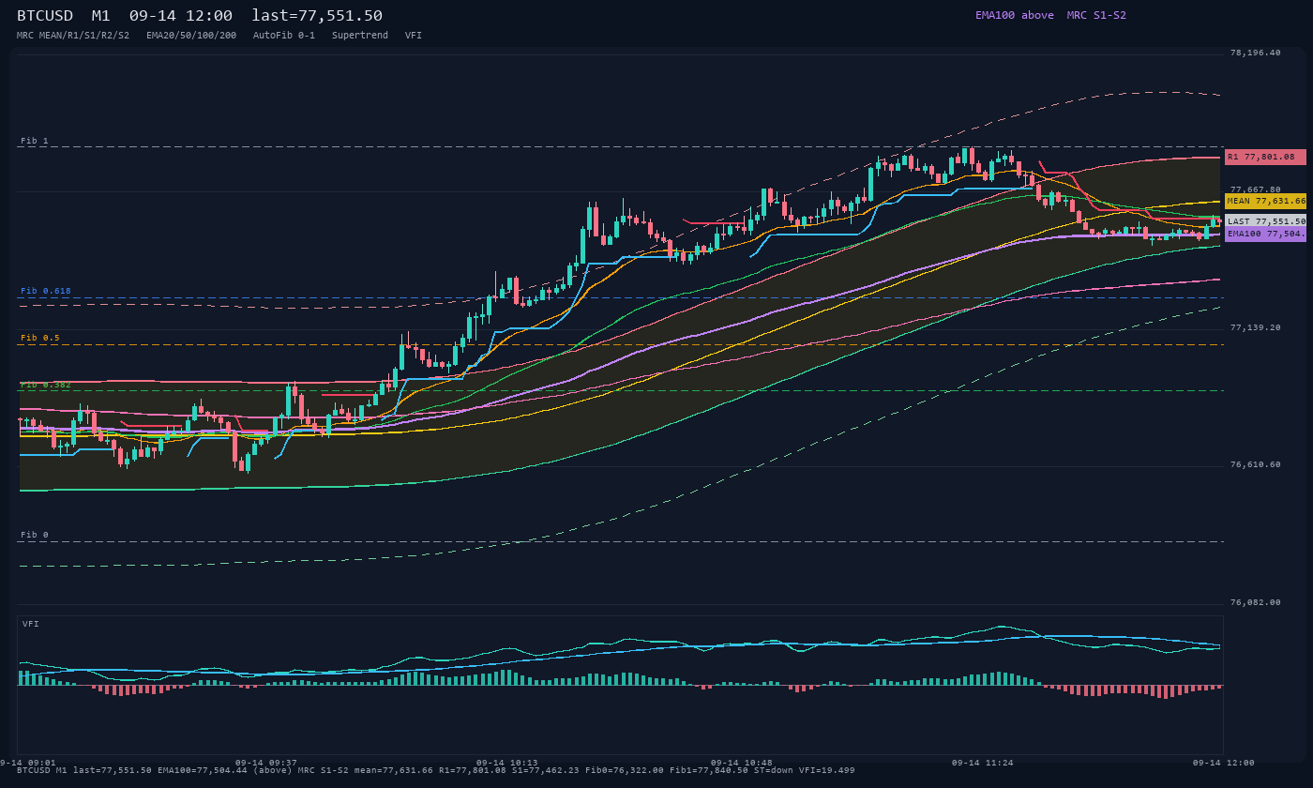Click the 76,082.00 price axis label

(x=1256, y=602)
